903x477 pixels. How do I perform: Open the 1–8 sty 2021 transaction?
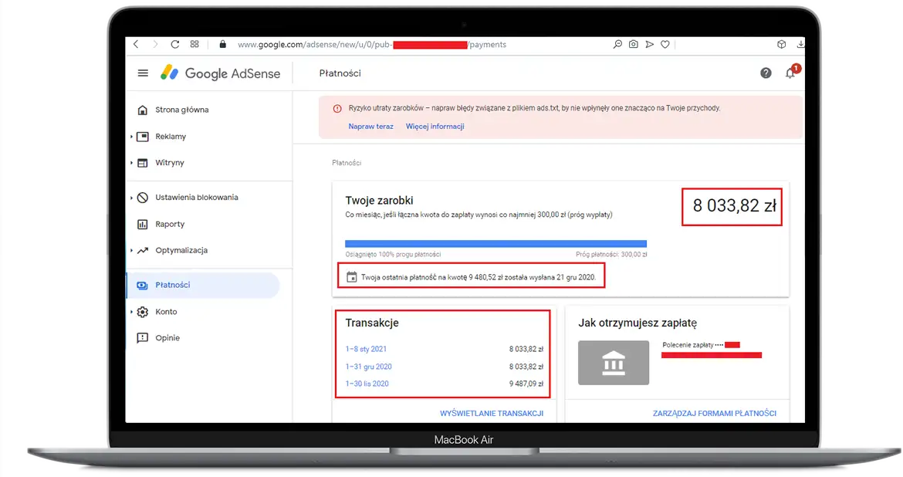tap(367, 349)
